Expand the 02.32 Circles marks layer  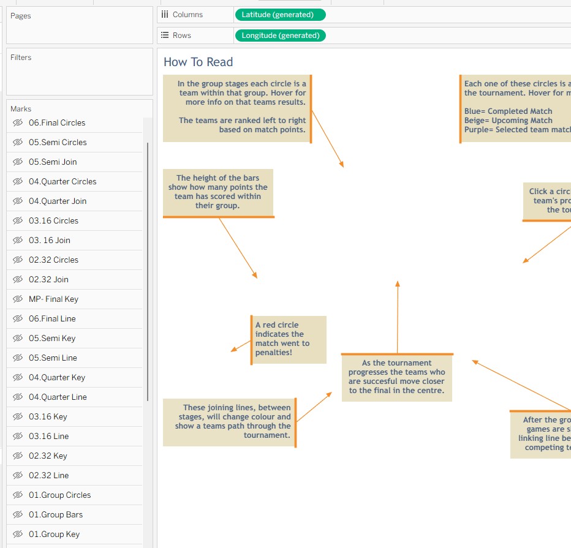click(x=74, y=260)
